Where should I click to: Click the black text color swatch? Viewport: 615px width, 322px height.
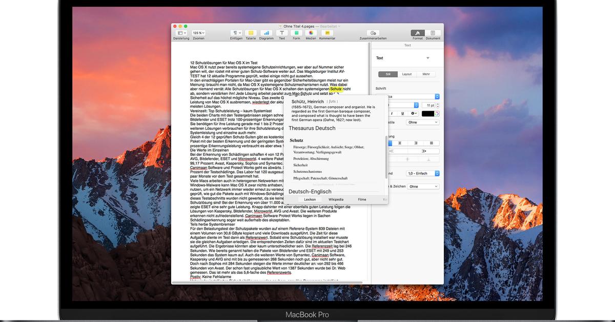pos(427,113)
